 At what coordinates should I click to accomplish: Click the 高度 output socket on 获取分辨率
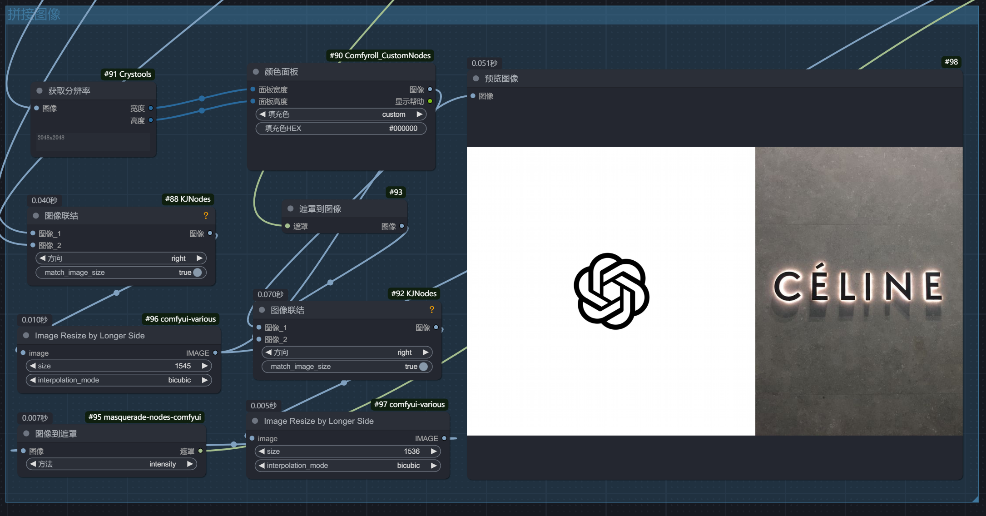[x=151, y=120]
